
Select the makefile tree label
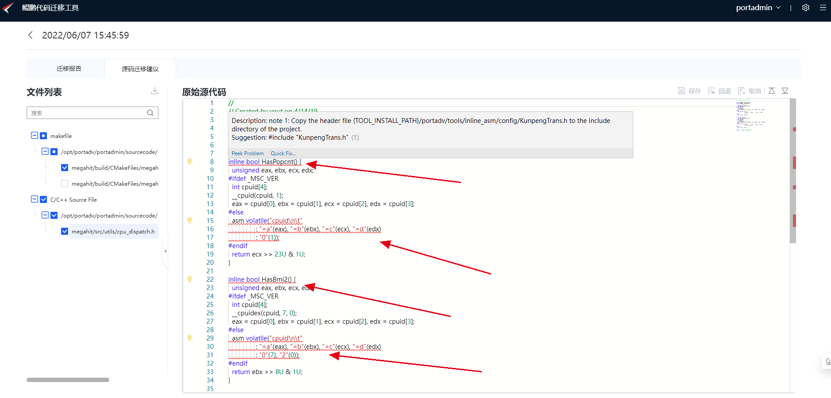click(x=61, y=136)
